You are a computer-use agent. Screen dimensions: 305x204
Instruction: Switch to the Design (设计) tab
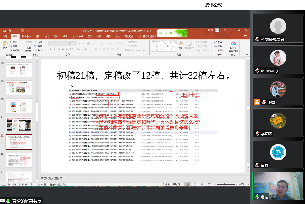(47, 36)
